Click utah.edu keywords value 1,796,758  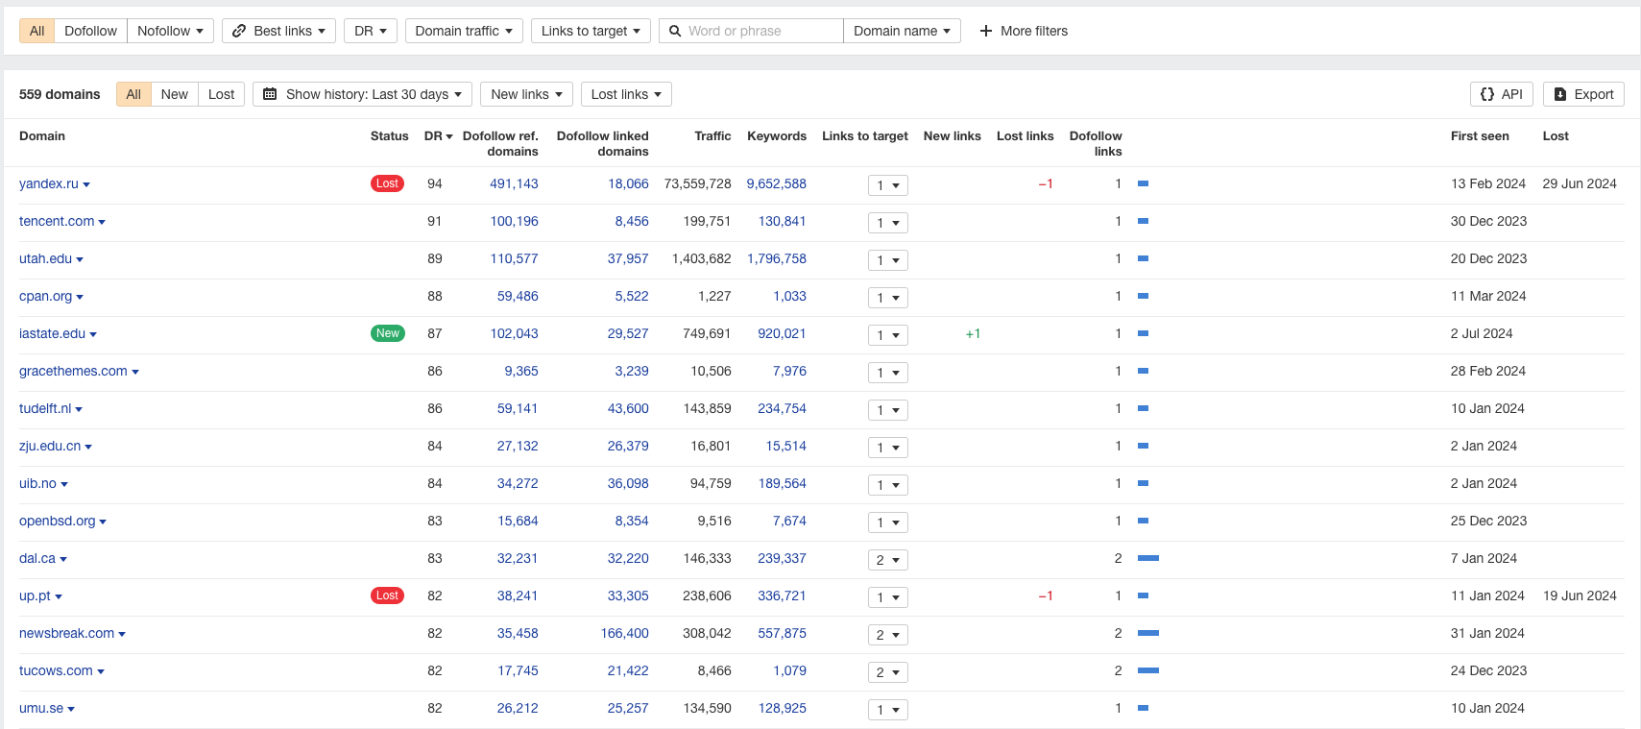[777, 258]
